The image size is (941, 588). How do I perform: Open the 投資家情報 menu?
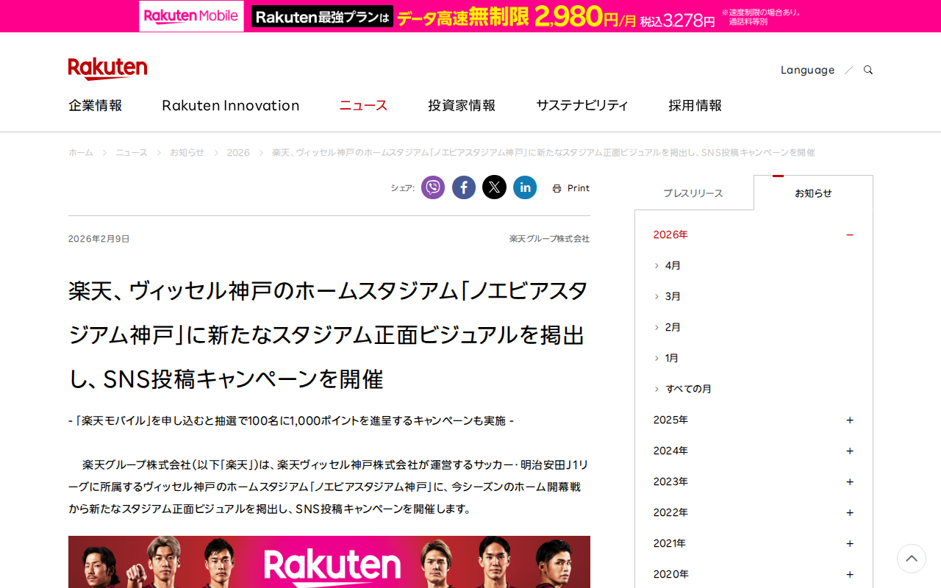[462, 105]
